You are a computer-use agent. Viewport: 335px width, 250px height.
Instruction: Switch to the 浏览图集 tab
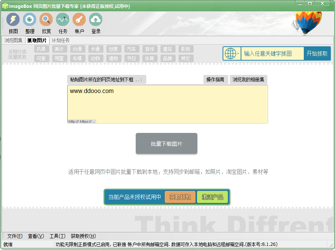[13, 40]
